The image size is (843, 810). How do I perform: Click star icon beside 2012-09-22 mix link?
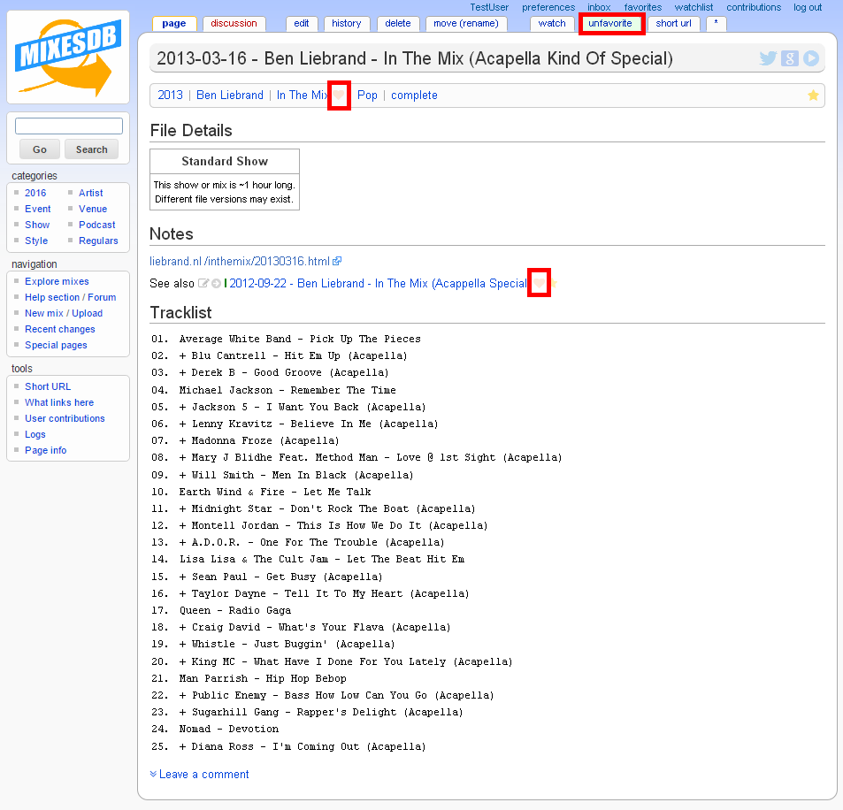coord(553,283)
